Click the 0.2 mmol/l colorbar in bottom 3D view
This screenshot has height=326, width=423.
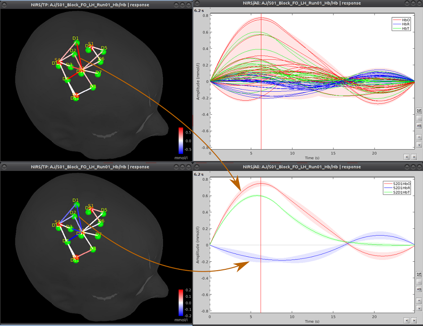tap(181, 303)
